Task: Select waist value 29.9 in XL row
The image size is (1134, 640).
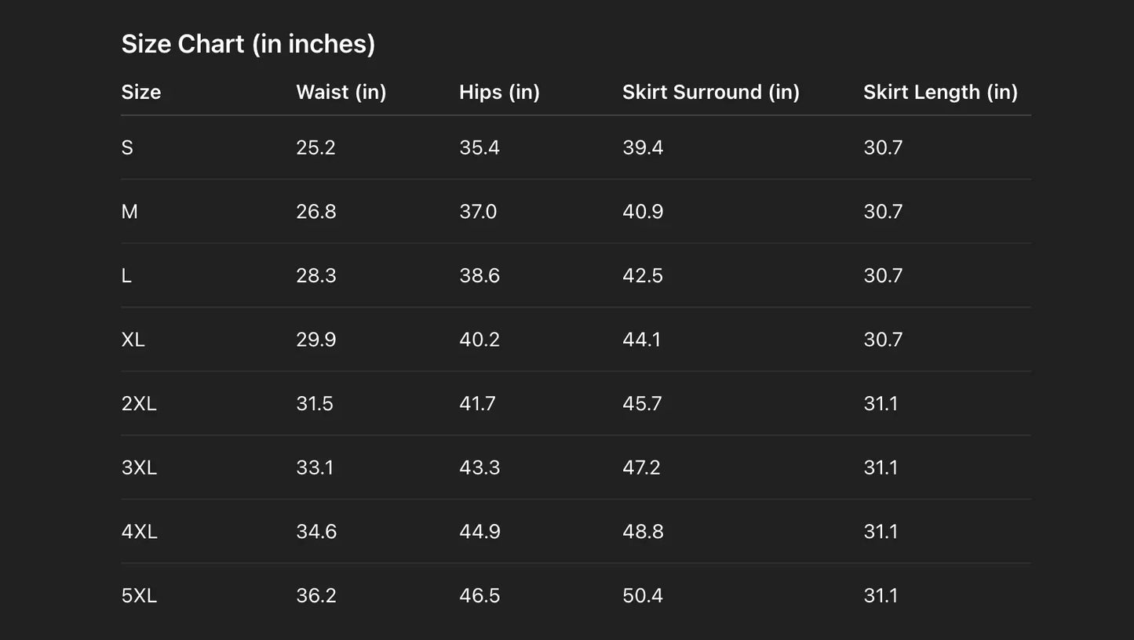Action: point(316,340)
